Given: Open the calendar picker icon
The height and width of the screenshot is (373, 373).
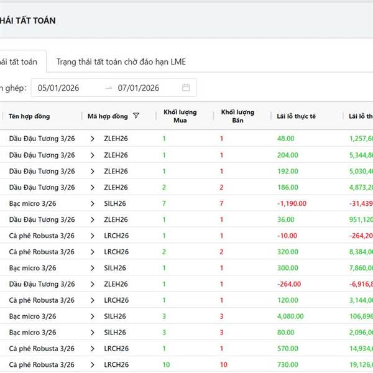Looking at the screenshot, I should 186,88.
